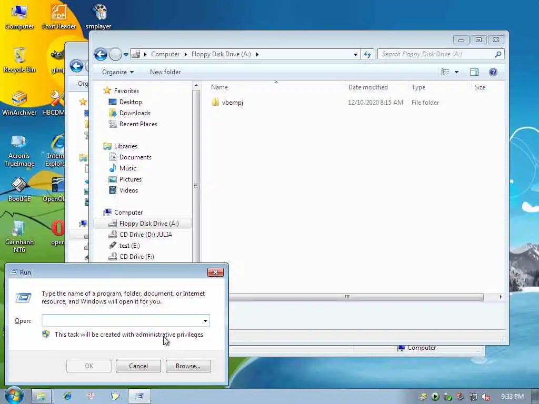
Task: Click the Back arrow in Floppy Disk window
Action: (x=101, y=54)
